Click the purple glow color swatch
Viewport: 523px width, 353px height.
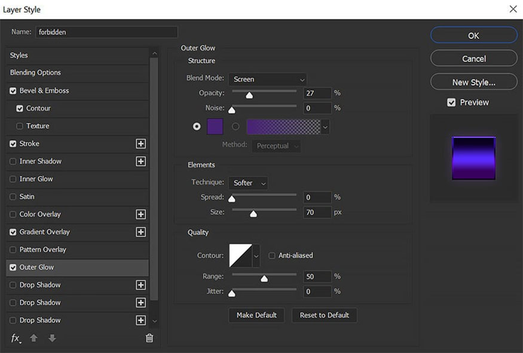pyautogui.click(x=215, y=127)
